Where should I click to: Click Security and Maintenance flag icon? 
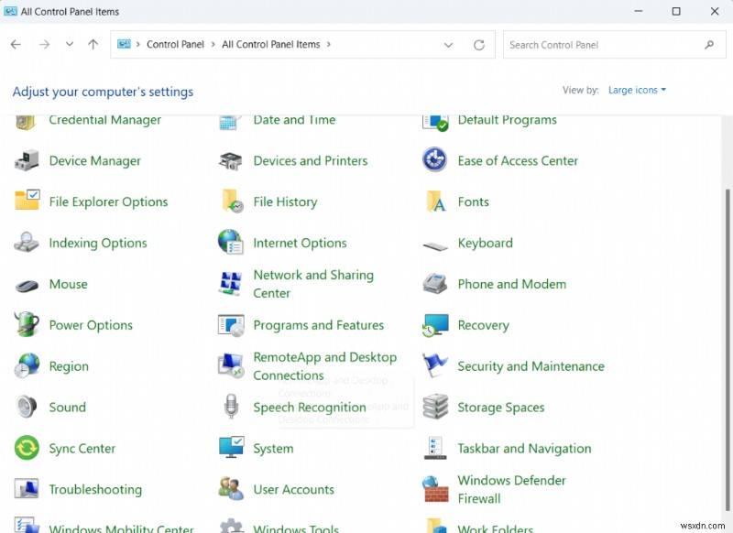pos(435,365)
